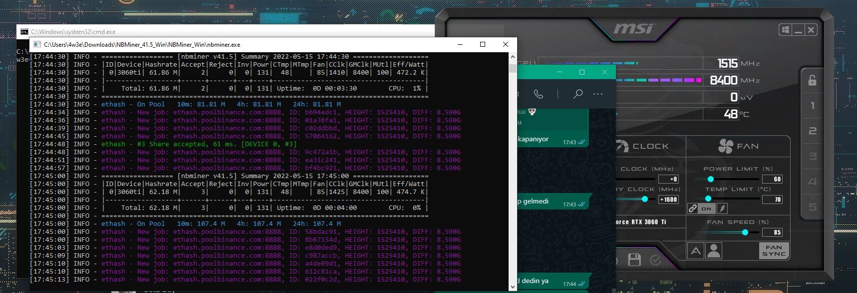
Task: Click the cmd.exe window title bar behind
Action: click(x=225, y=31)
